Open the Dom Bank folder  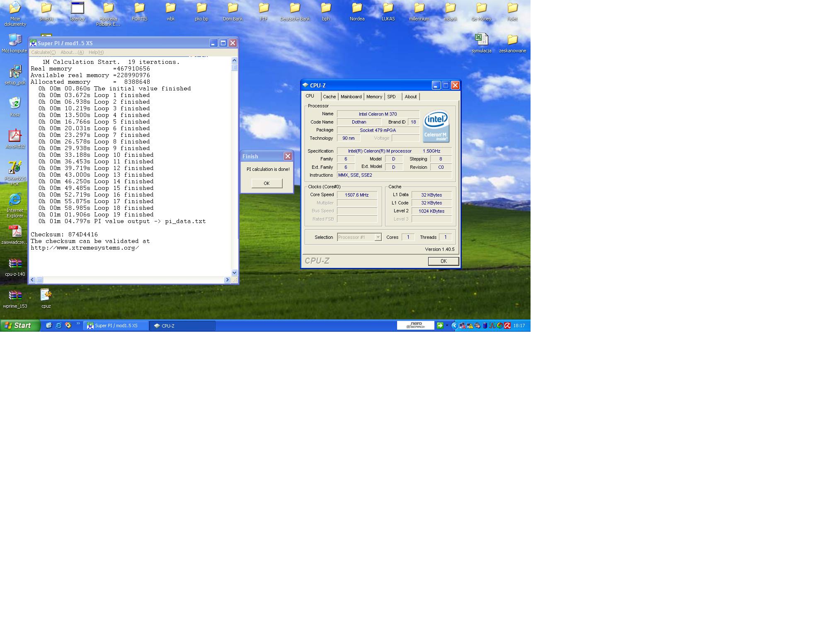pyautogui.click(x=233, y=12)
